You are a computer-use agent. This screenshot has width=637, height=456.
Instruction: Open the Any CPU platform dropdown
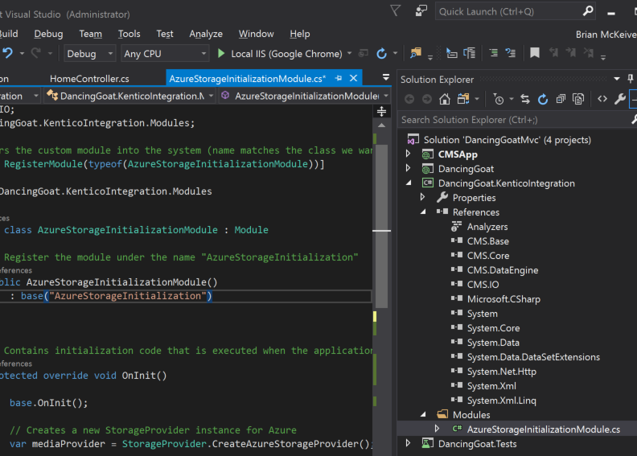tap(203, 54)
